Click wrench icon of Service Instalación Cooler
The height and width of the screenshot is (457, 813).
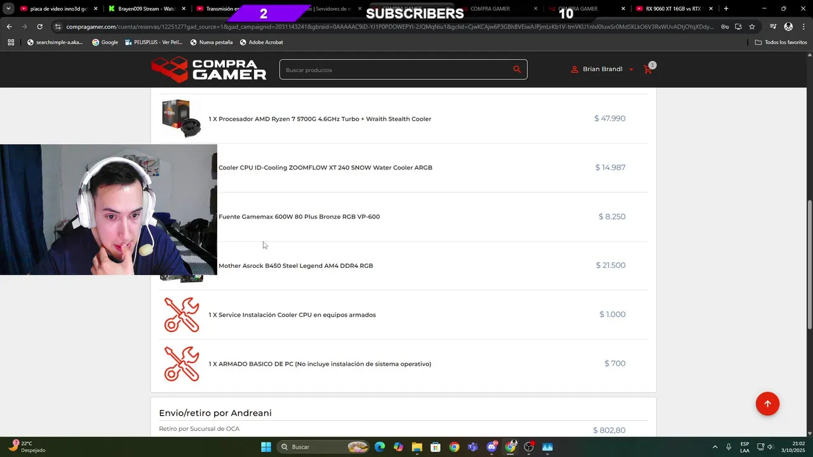pos(182,315)
